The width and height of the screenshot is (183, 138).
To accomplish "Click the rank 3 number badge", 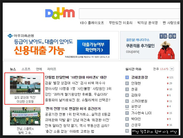I will (127, 89).
